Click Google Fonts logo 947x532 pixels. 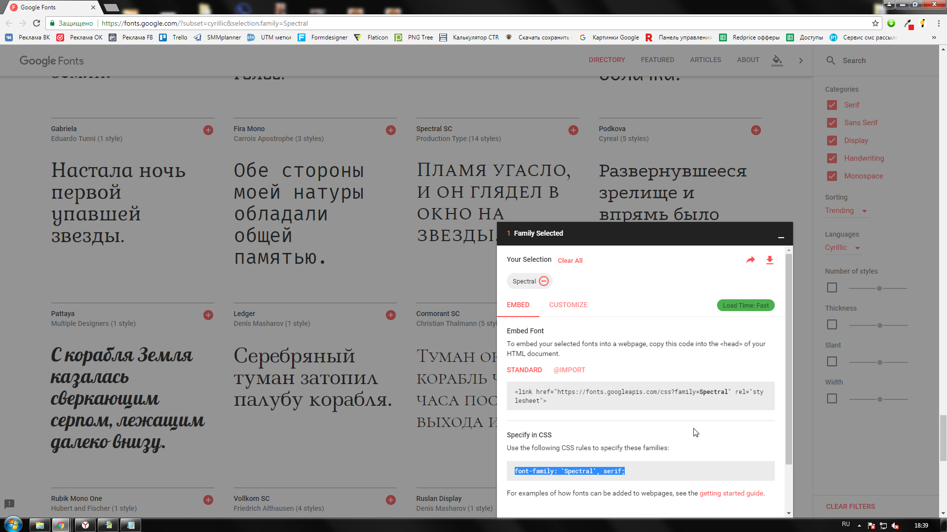[x=51, y=61]
